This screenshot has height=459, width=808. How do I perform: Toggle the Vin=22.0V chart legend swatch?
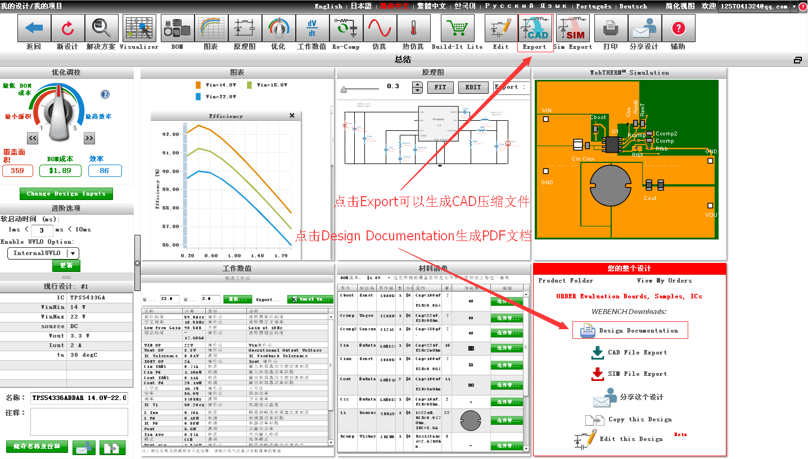(198, 97)
